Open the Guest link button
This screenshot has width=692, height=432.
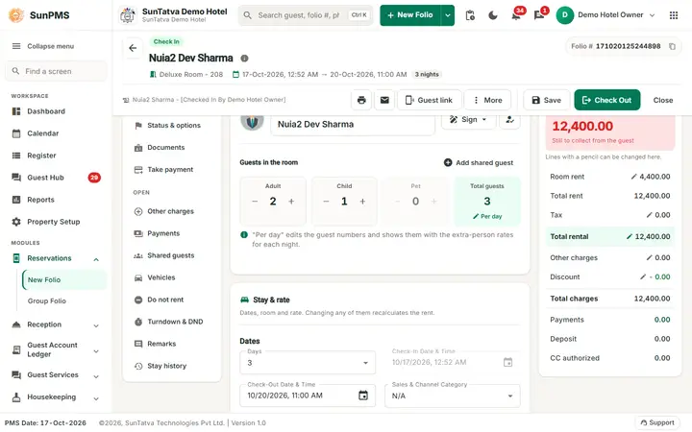pyautogui.click(x=429, y=100)
